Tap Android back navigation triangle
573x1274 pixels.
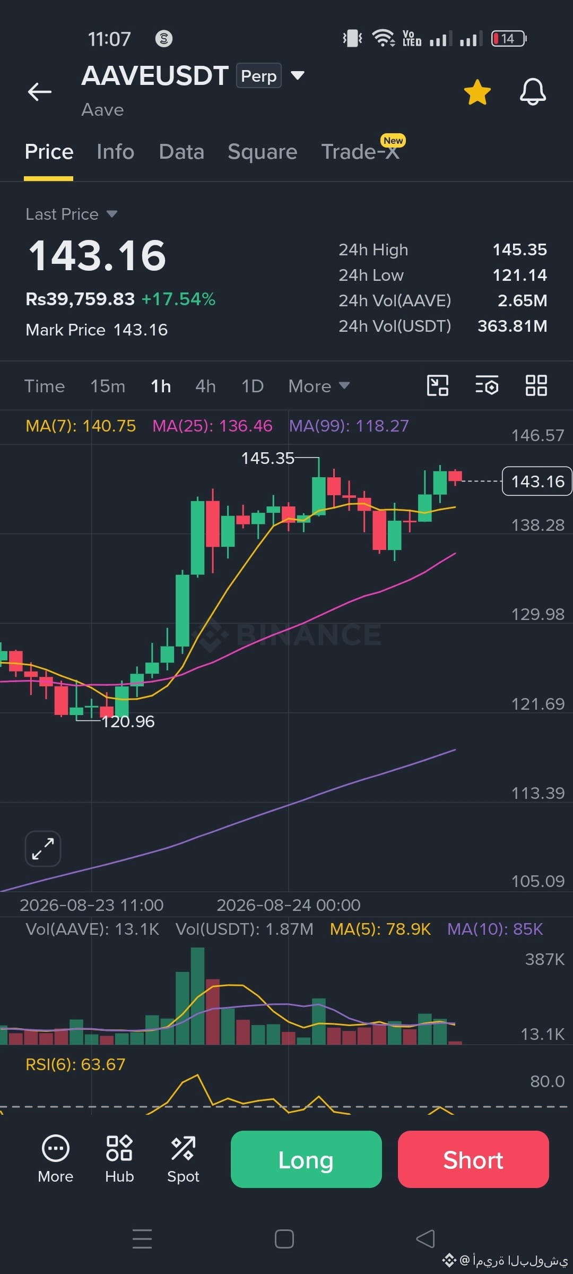coord(426,1239)
